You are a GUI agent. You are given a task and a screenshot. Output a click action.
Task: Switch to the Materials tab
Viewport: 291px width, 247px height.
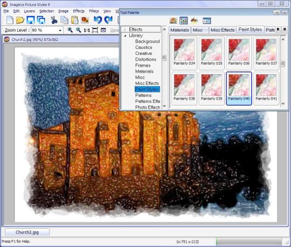(179, 30)
